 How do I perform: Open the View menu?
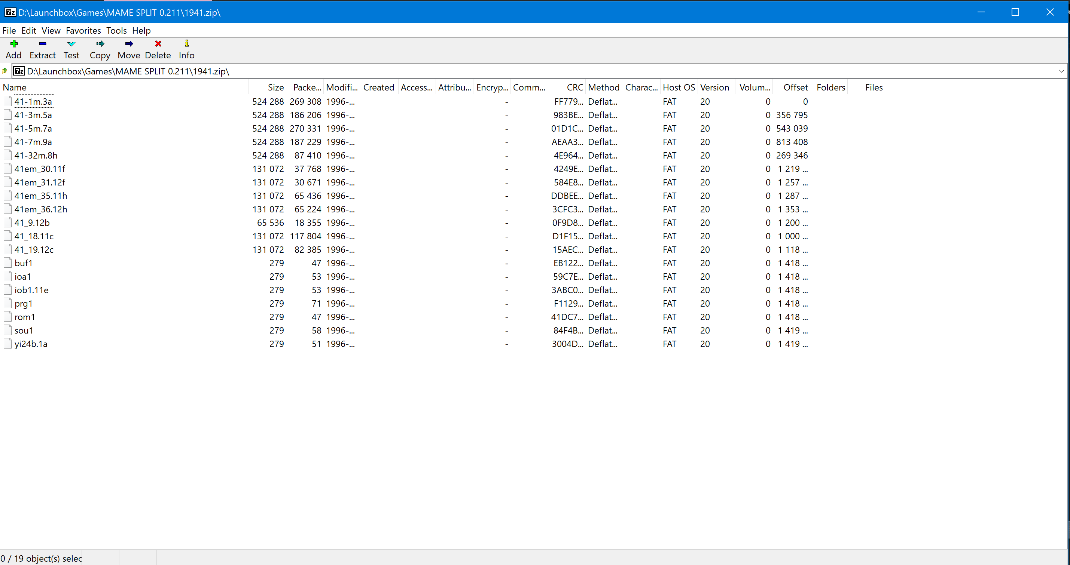click(x=51, y=30)
